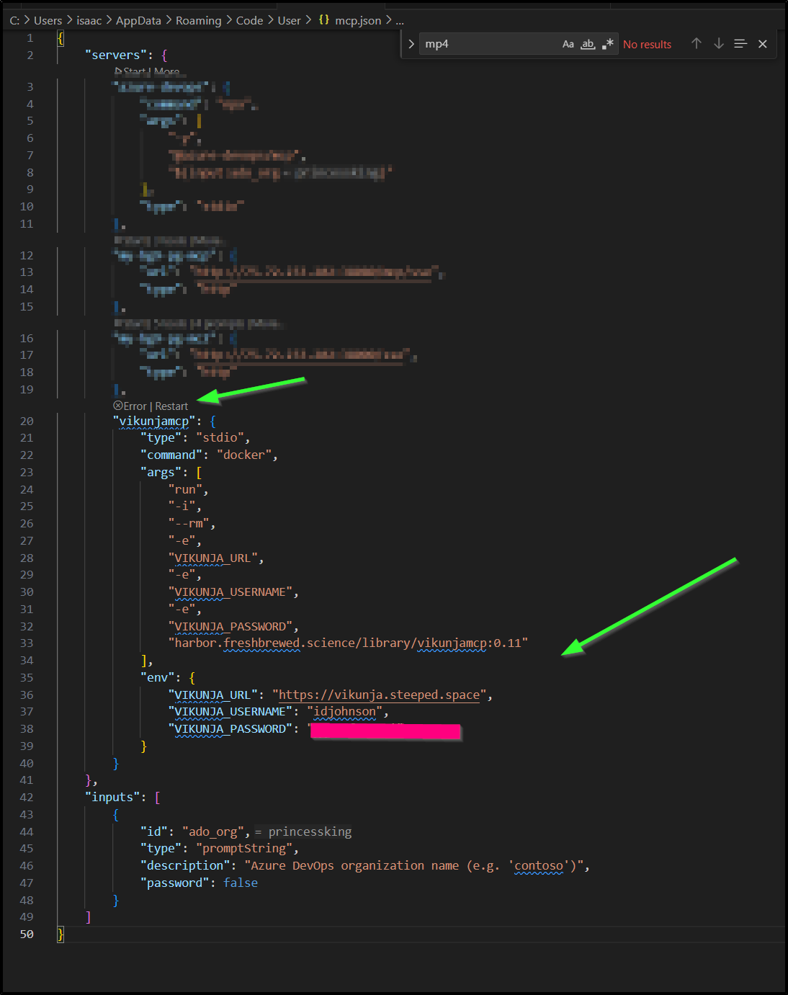
Task: Click Find in Selection icon
Action: coord(740,44)
